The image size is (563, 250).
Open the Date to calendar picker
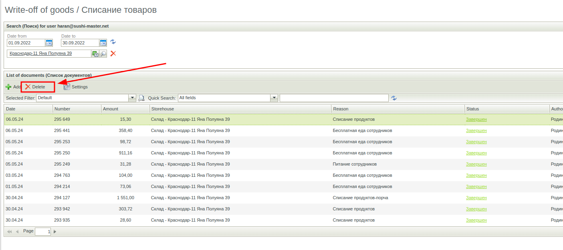click(x=103, y=43)
